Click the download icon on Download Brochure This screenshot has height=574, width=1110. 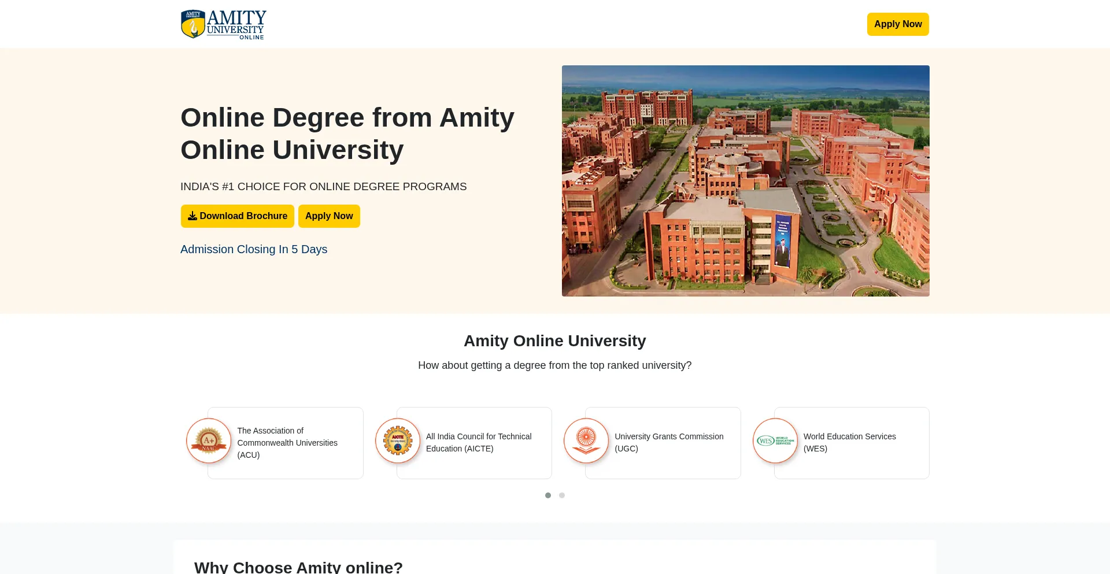point(193,216)
